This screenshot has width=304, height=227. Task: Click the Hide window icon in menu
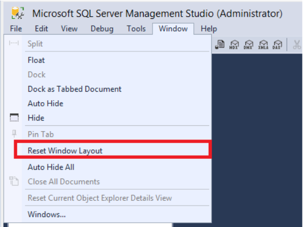pos(14,117)
